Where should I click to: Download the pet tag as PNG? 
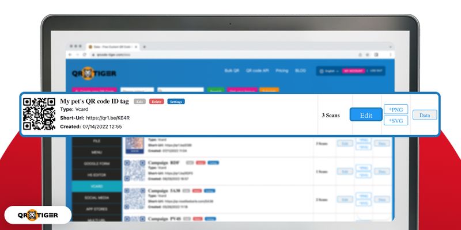[396, 109]
